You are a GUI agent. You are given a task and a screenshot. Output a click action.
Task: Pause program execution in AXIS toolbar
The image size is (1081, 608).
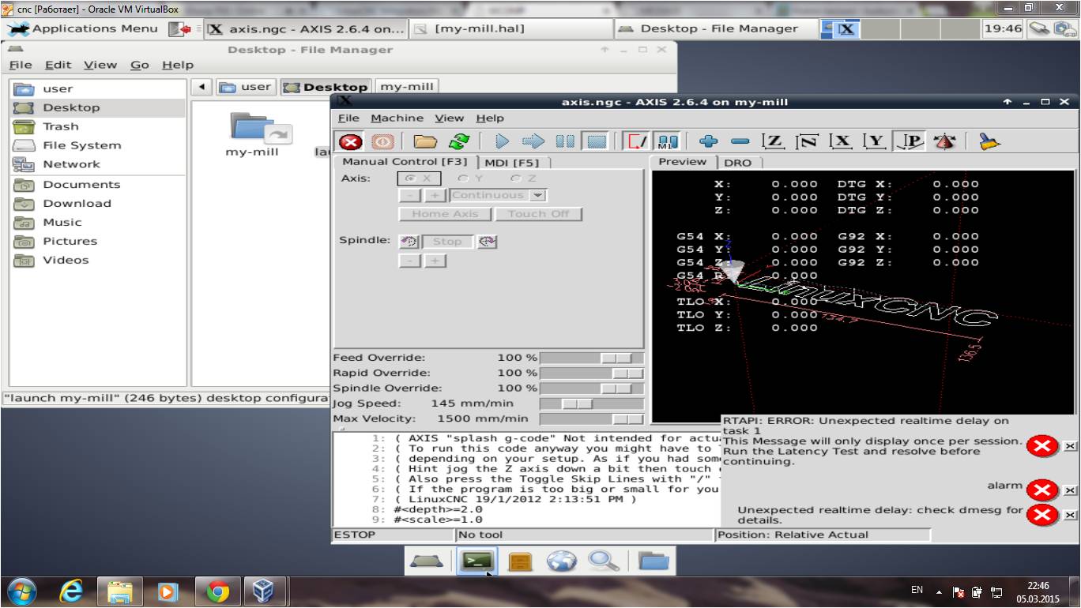(565, 142)
